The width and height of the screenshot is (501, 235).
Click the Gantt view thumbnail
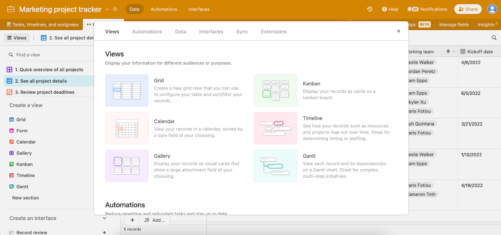276,166
